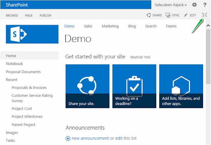This screenshot has width=211, height=145.
Task: Click the scrollbar up arrow
Action: (x=208, y=25)
